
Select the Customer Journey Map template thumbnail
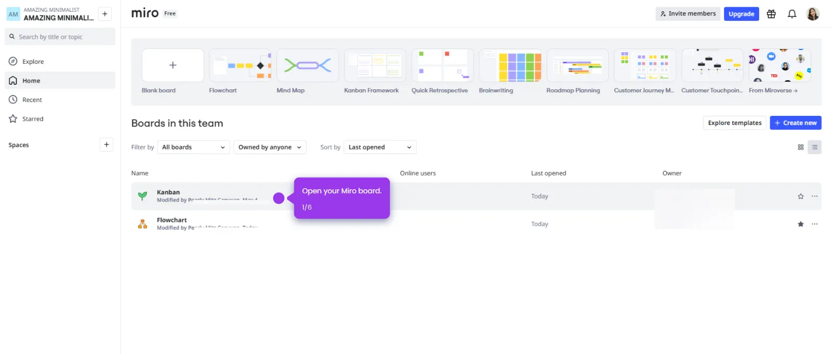point(645,65)
